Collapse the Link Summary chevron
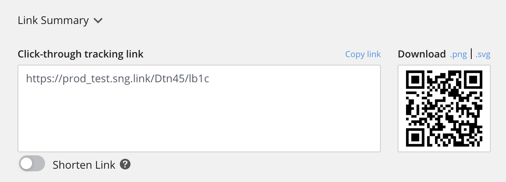The image size is (506, 182). coord(98,21)
